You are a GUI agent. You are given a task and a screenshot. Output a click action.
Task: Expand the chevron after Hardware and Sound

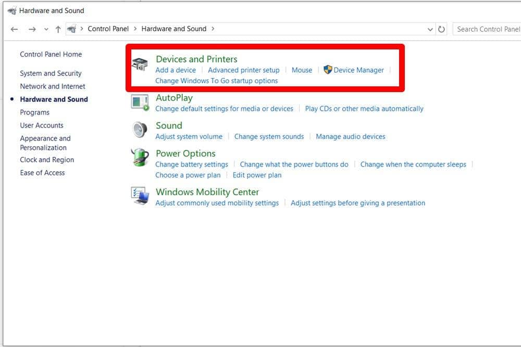coord(213,29)
